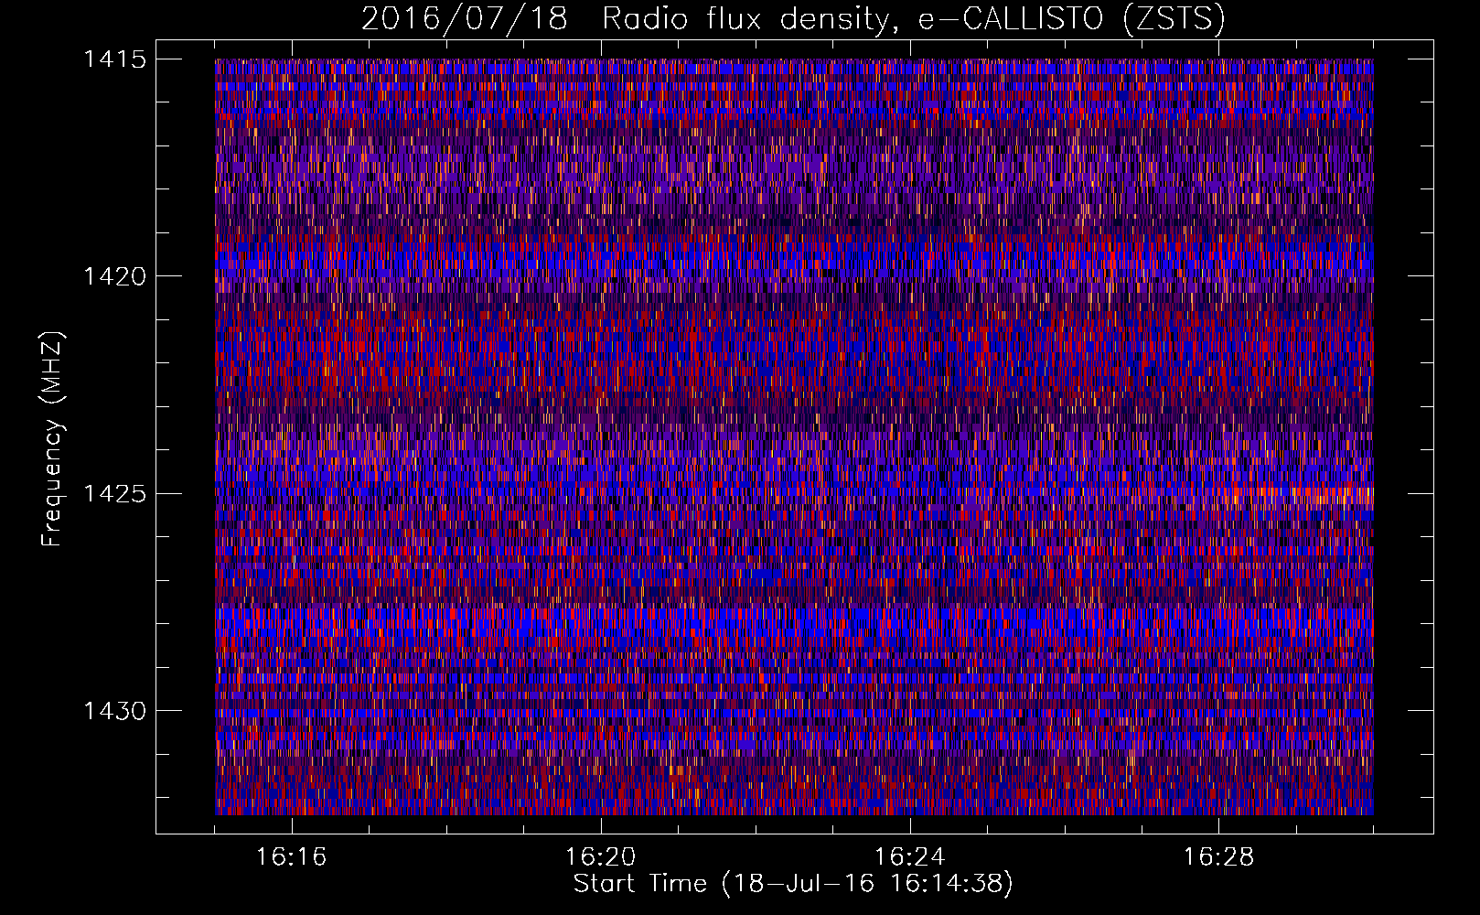The image size is (1480, 915).
Task: Click the plot title "2016/07/18 Radio flux density, e-CALLISTO (ZSTS)"
Action: click(x=793, y=19)
